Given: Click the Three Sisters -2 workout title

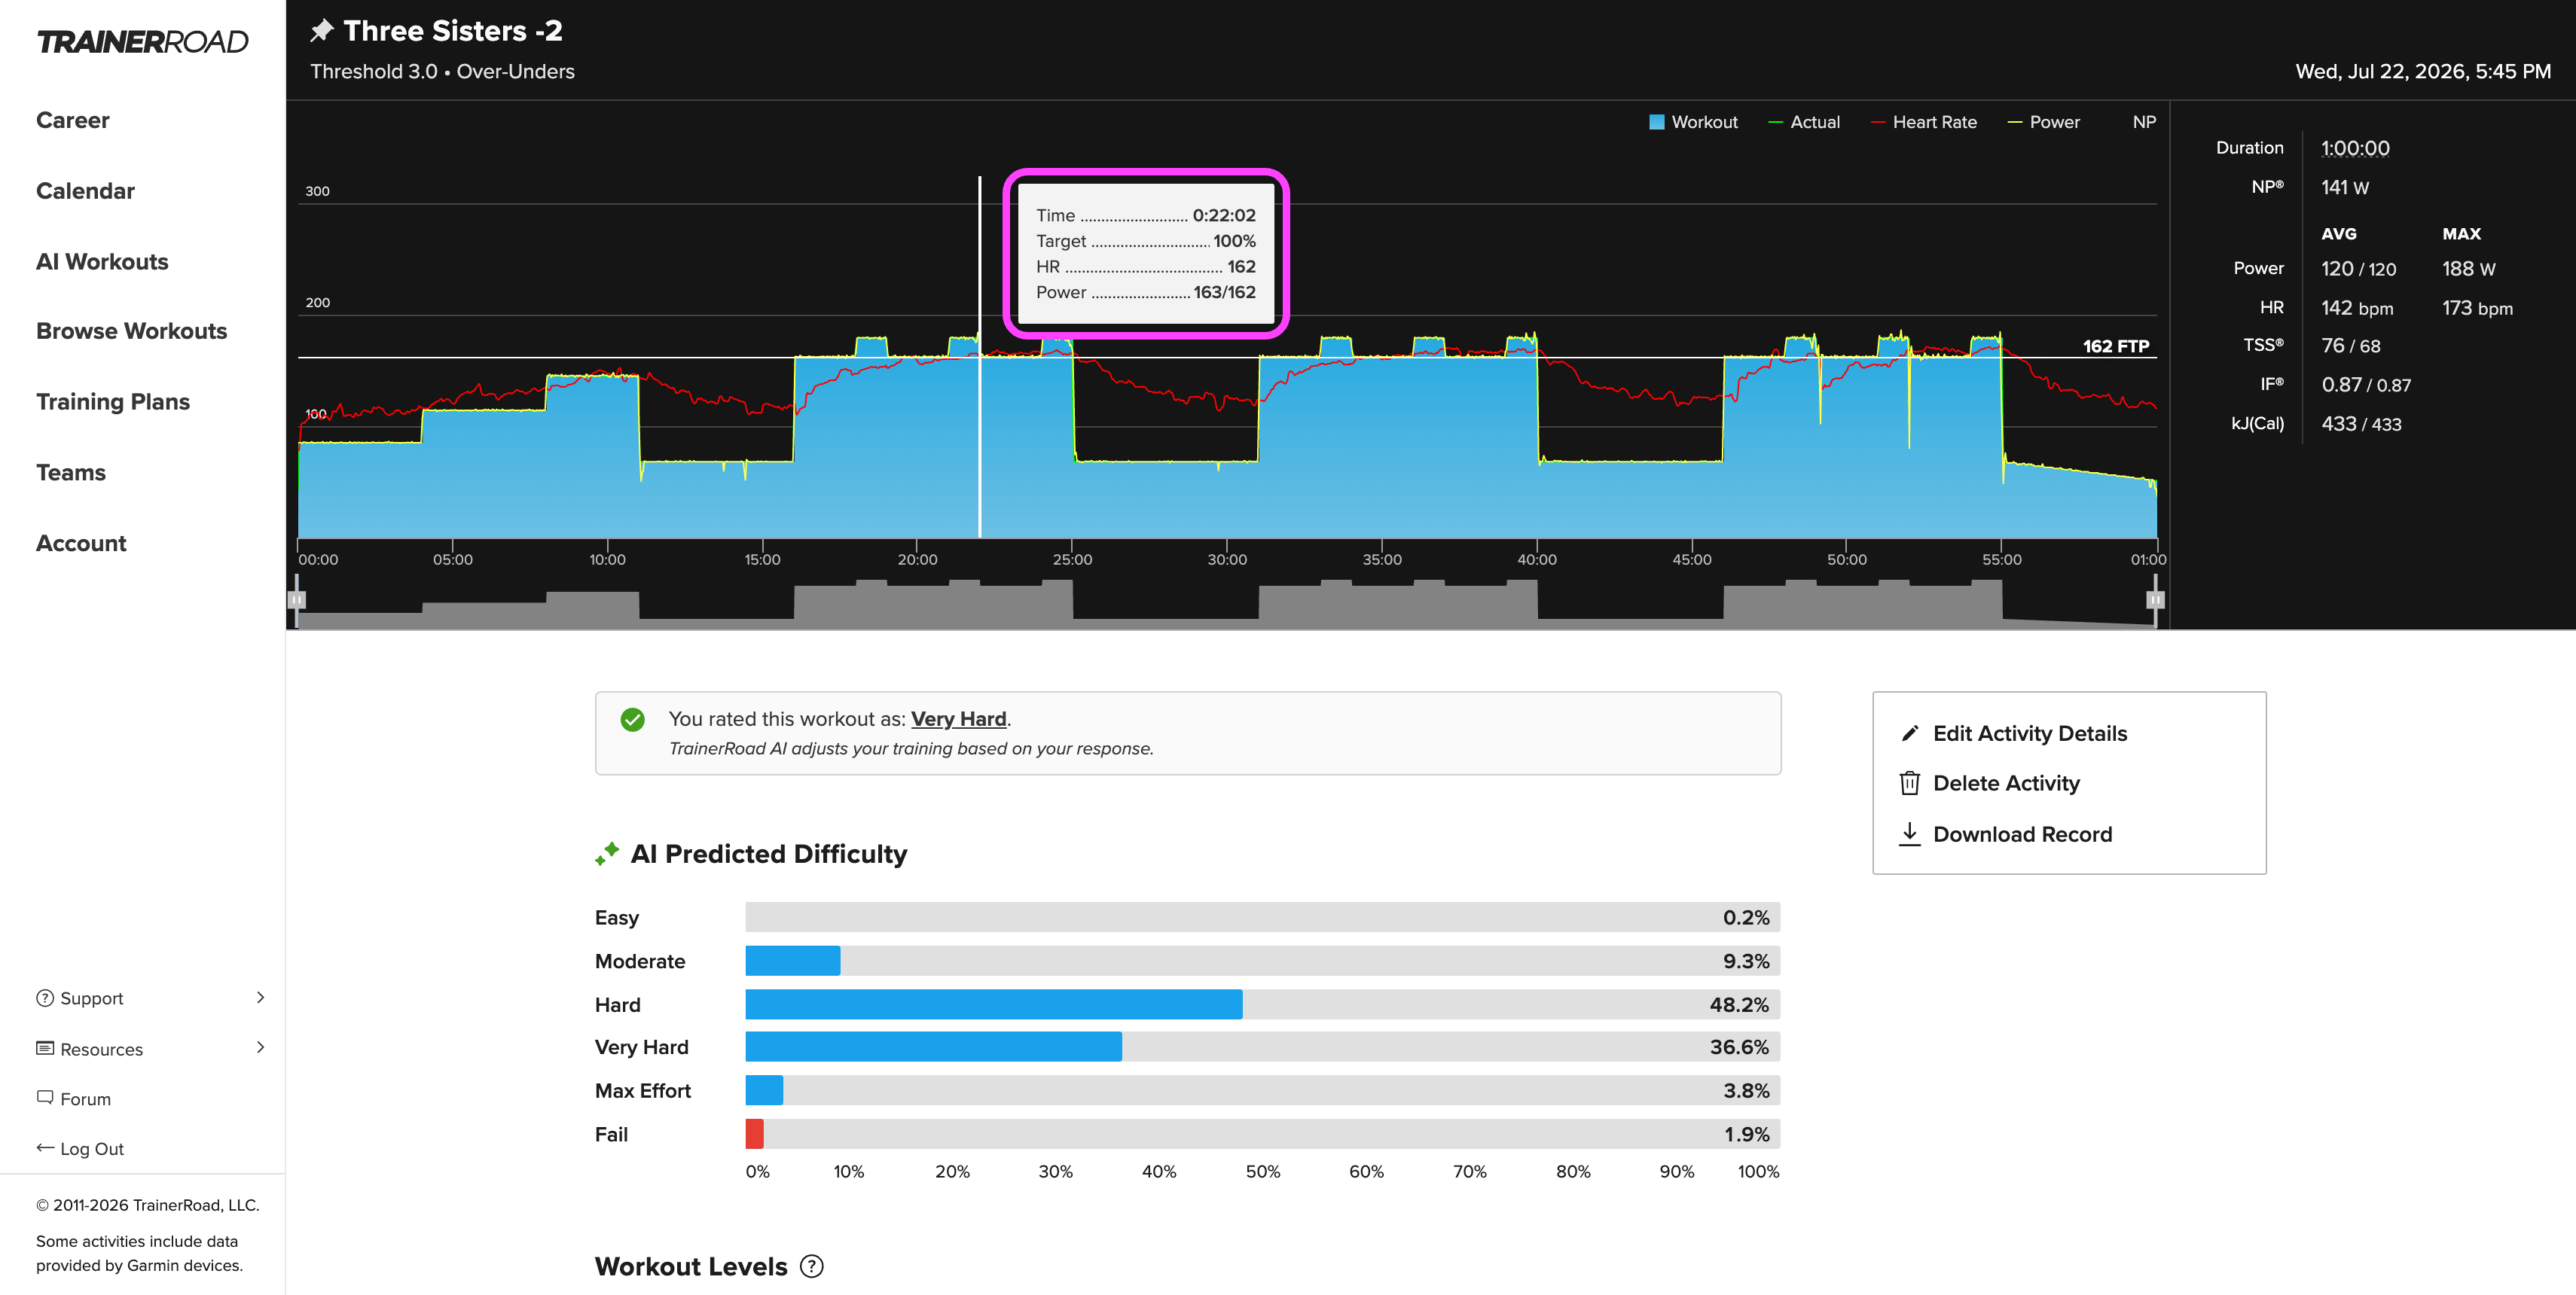Looking at the screenshot, I should (453, 31).
